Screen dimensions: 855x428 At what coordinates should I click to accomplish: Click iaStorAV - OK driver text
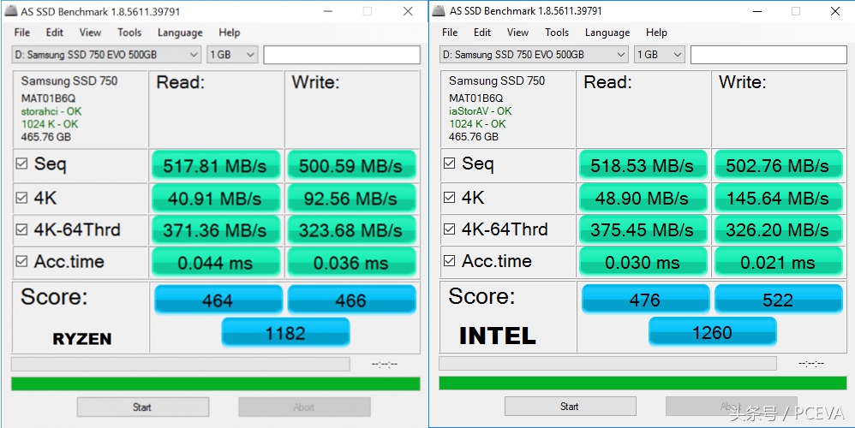(x=481, y=111)
